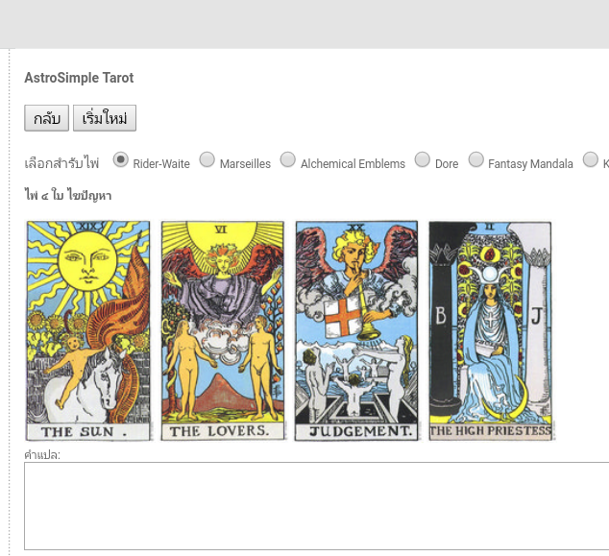This screenshot has height=556, width=609.
Task: Click the Marseilles label text
Action: [245, 164]
